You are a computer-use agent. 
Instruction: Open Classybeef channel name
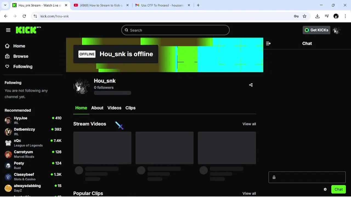24,174
